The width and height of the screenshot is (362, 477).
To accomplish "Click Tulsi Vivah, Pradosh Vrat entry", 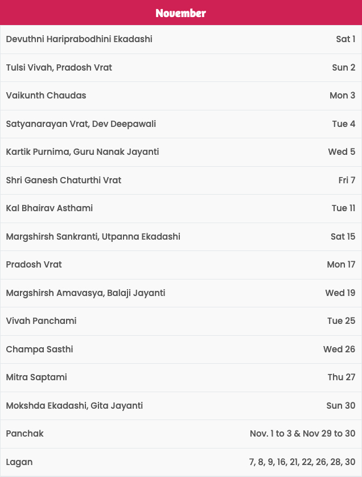I will tap(59, 67).
